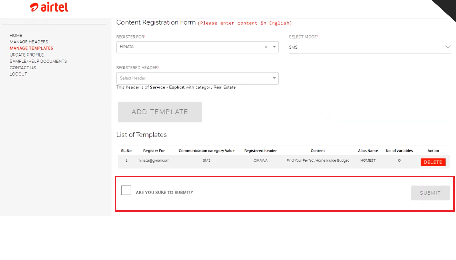The width and height of the screenshot is (456, 260).
Task: Select Manage Templates in the sidebar
Action: [31, 48]
